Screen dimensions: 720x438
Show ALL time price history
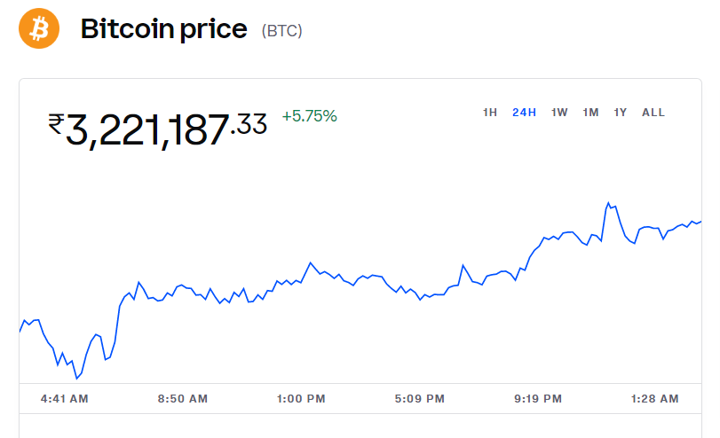coord(653,113)
